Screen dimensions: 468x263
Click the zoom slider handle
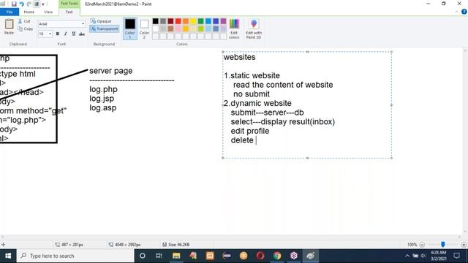point(443,245)
